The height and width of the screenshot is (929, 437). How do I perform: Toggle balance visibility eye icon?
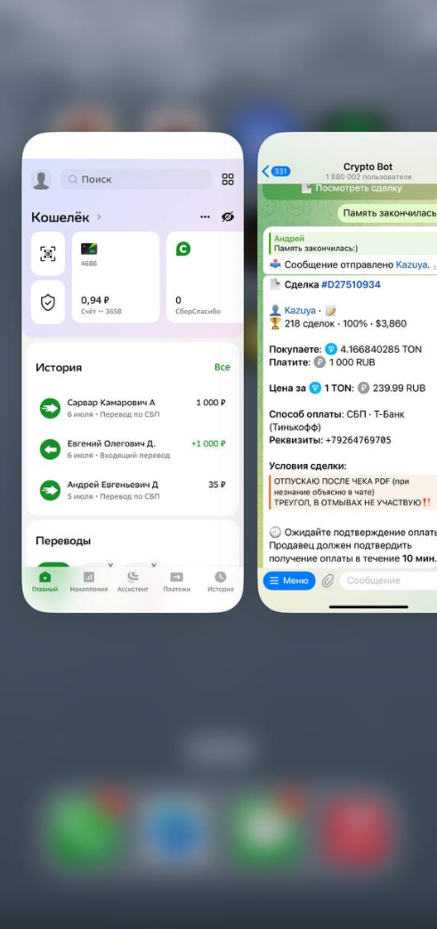(x=228, y=216)
